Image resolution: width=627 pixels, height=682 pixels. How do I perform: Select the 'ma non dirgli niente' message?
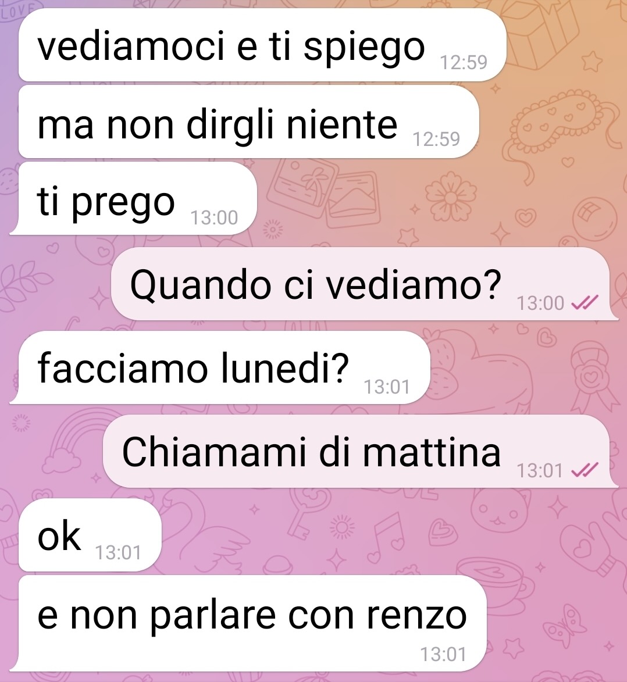248,122
